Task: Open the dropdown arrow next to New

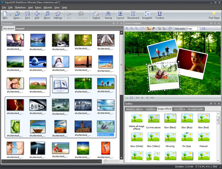Action: coord(10,15)
